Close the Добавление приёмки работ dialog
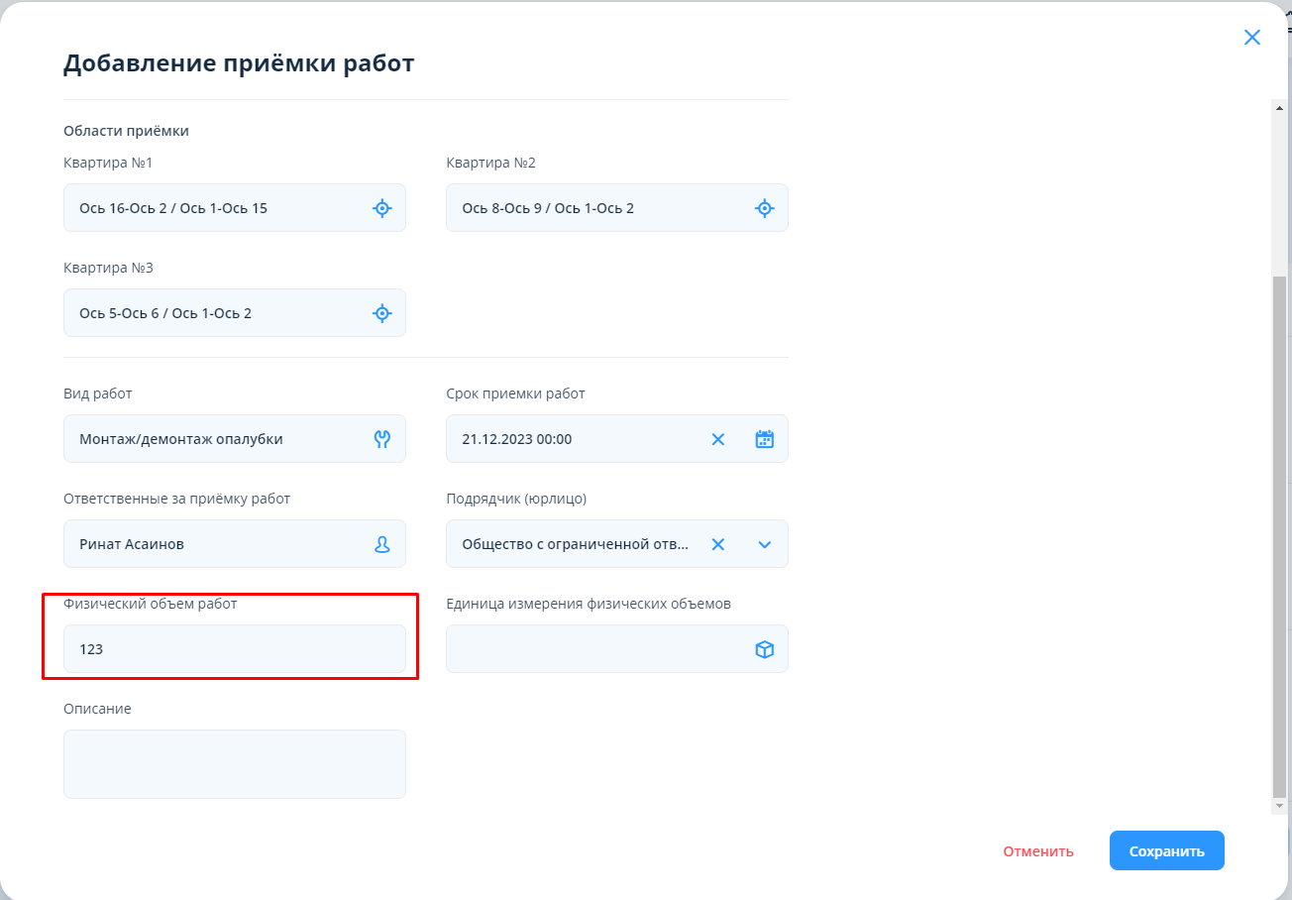 1252,38
